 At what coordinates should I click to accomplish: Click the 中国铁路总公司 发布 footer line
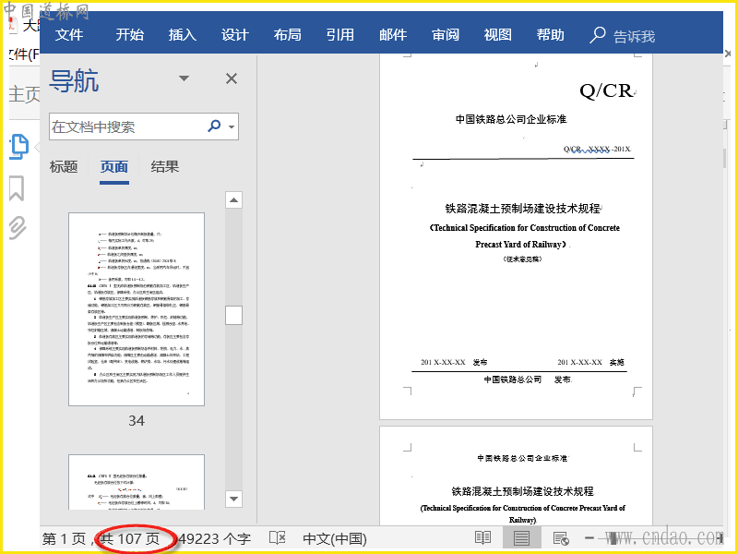click(x=527, y=379)
